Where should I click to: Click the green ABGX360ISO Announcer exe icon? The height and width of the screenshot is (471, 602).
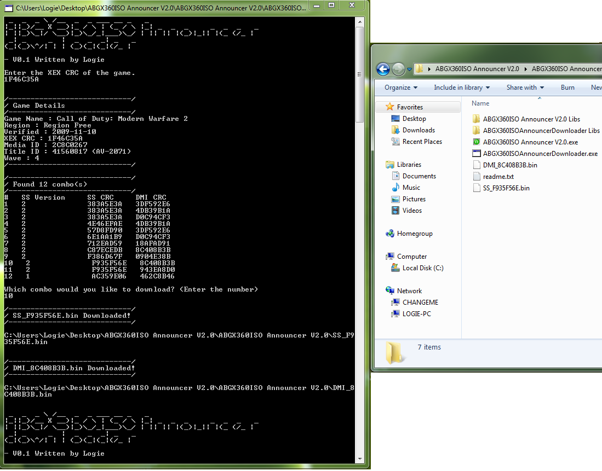[477, 142]
